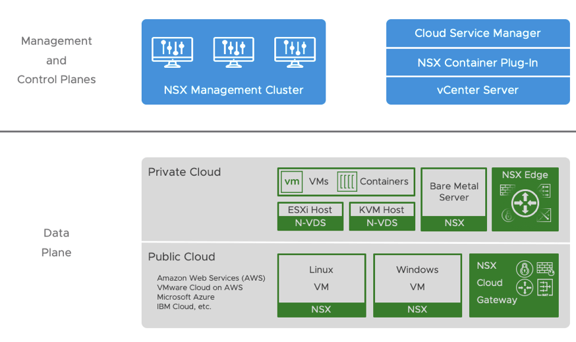This screenshot has height=342, width=576.
Task: Click the NAT icon in NSX Cloud Gateway
Action: tap(544, 287)
